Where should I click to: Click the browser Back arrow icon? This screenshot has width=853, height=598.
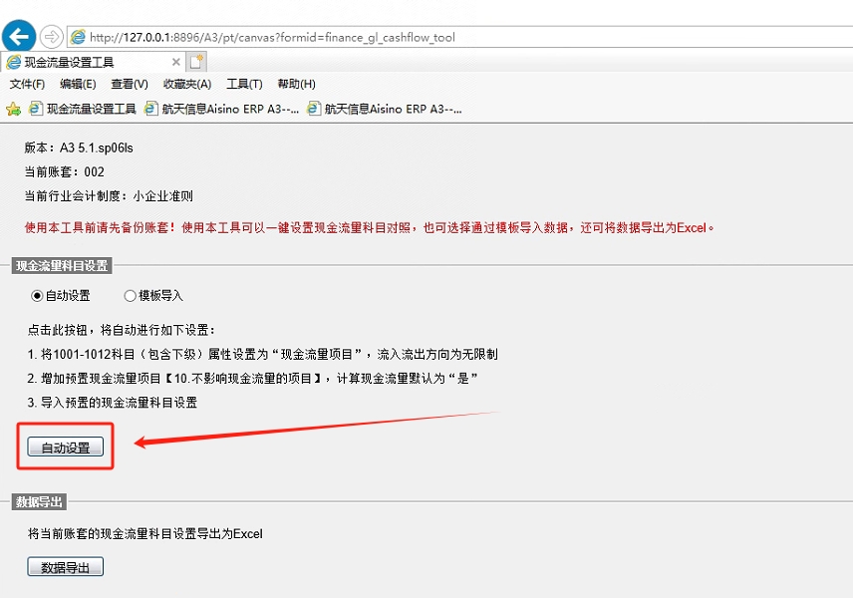19,36
